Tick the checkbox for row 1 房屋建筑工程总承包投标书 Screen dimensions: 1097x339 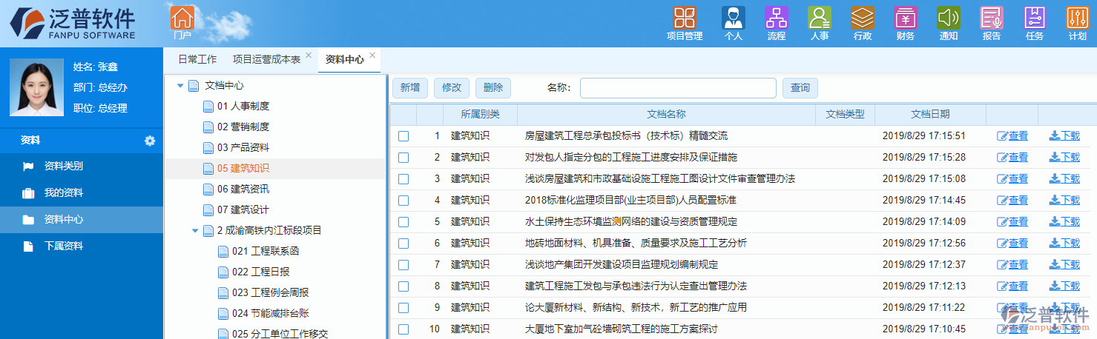pyautogui.click(x=403, y=136)
